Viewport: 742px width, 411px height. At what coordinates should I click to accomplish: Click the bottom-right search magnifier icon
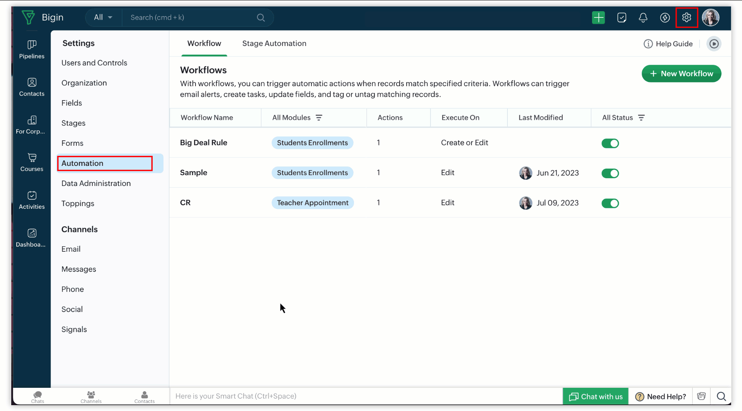pos(721,396)
